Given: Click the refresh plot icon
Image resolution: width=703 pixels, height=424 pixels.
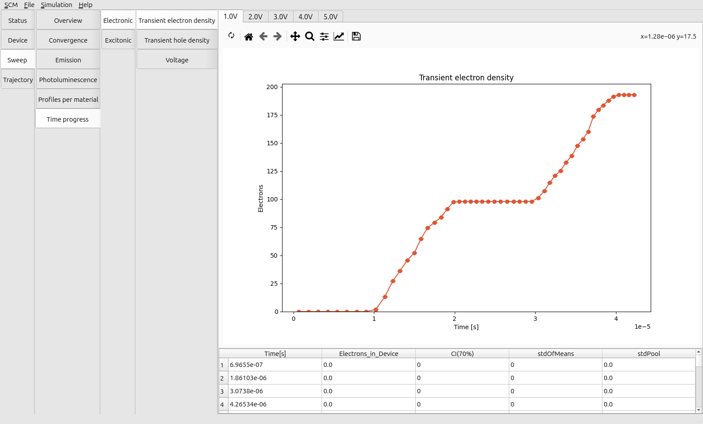Looking at the screenshot, I should point(231,36).
